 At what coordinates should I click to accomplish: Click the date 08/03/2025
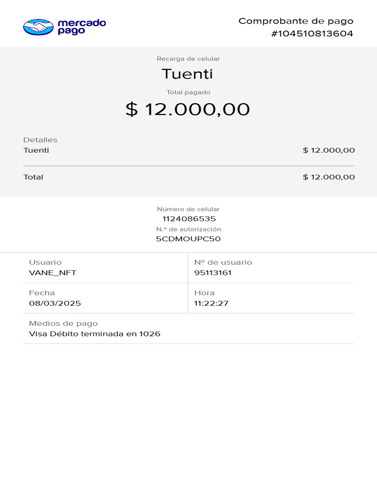coord(55,303)
